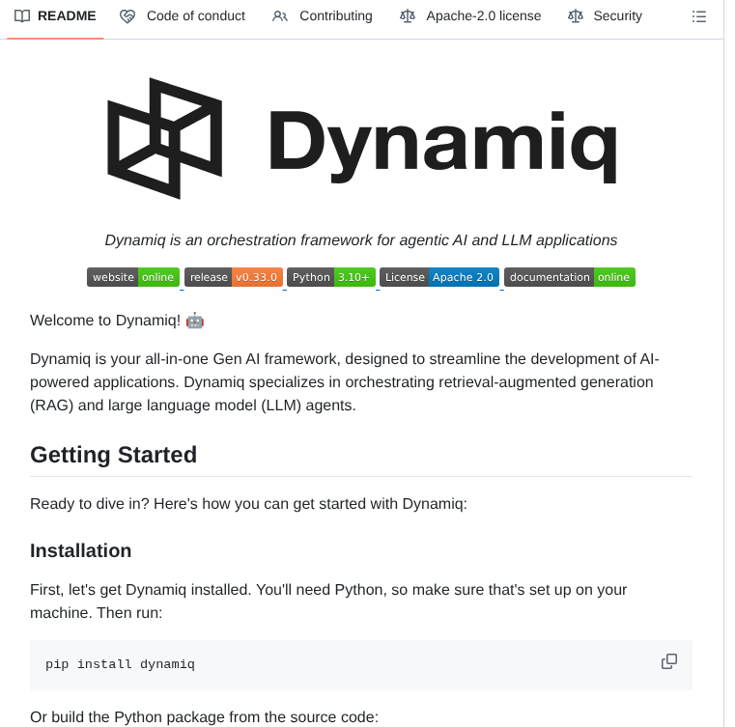Open the Security tab
This screenshot has height=727, width=735.
point(605,15)
